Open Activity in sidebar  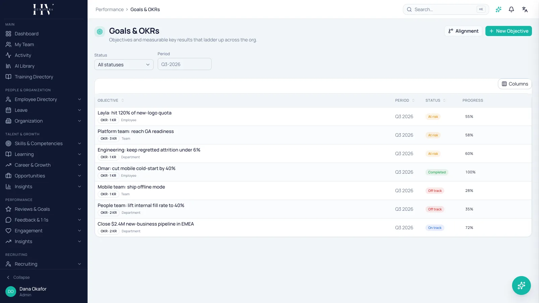pyautogui.click(x=44, y=55)
